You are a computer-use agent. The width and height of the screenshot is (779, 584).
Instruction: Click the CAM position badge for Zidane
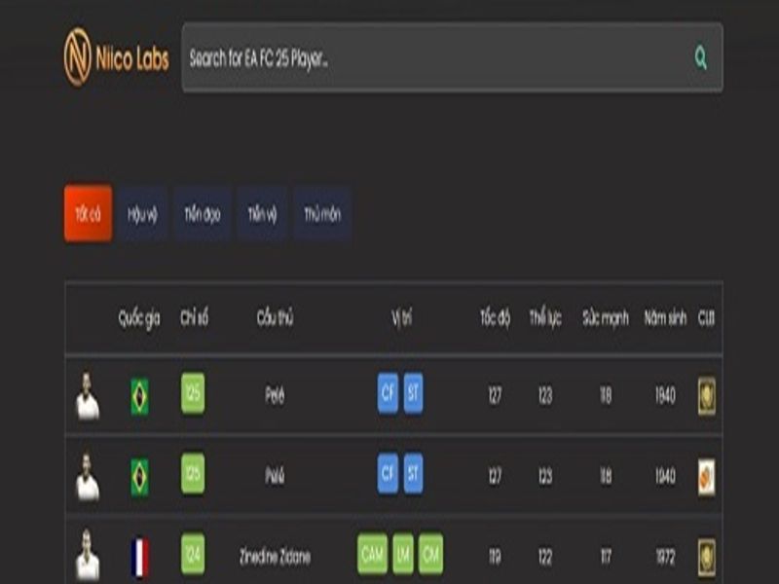click(x=372, y=554)
